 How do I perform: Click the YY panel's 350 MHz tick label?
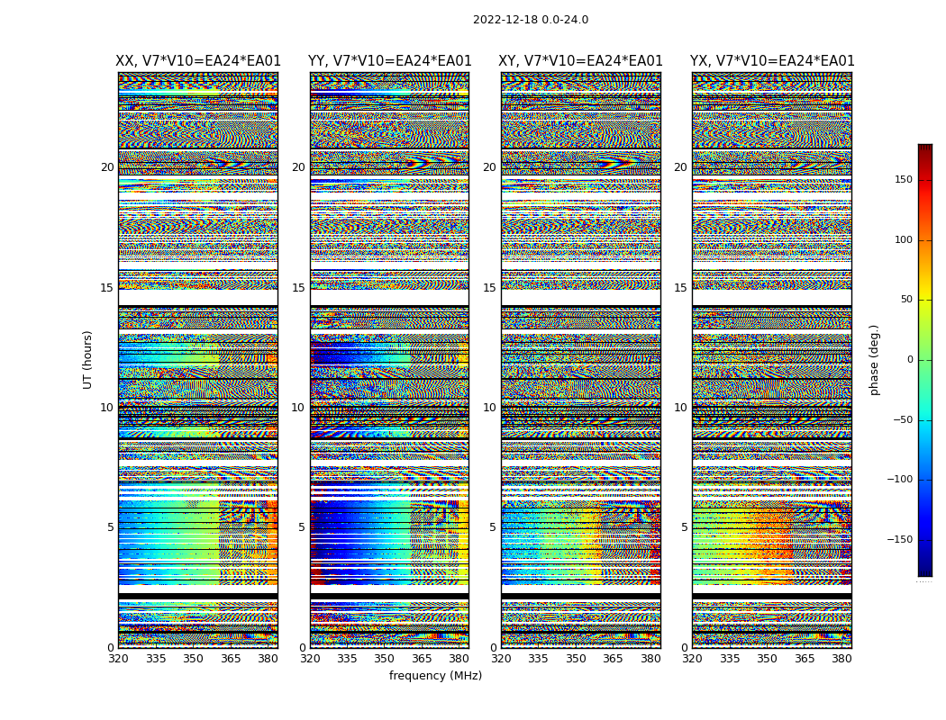point(385,659)
